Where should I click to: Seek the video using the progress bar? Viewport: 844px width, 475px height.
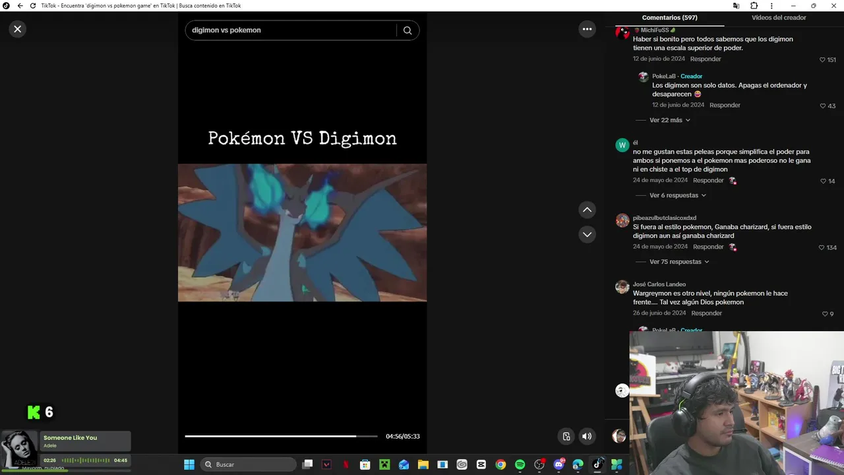click(281, 436)
